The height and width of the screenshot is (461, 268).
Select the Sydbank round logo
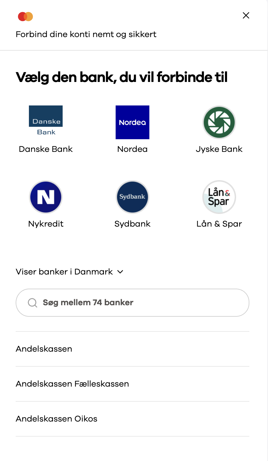(132, 197)
